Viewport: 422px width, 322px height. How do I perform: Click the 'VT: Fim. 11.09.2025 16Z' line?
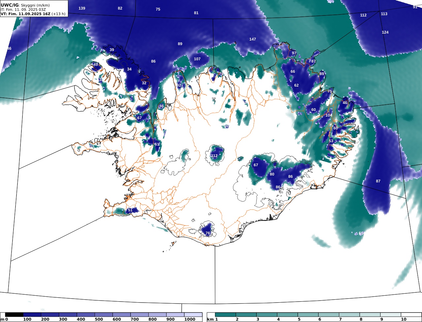[x=26, y=14]
